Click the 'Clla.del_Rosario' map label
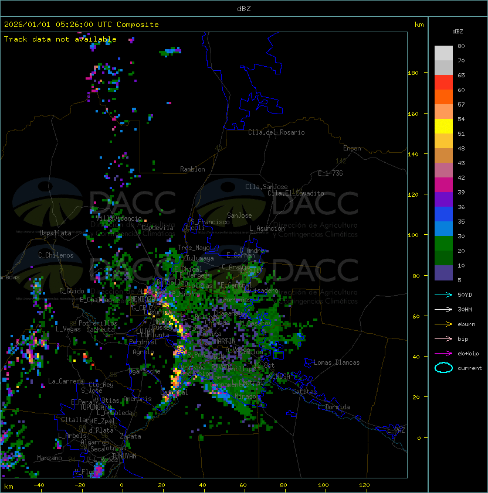 pyautogui.click(x=276, y=132)
